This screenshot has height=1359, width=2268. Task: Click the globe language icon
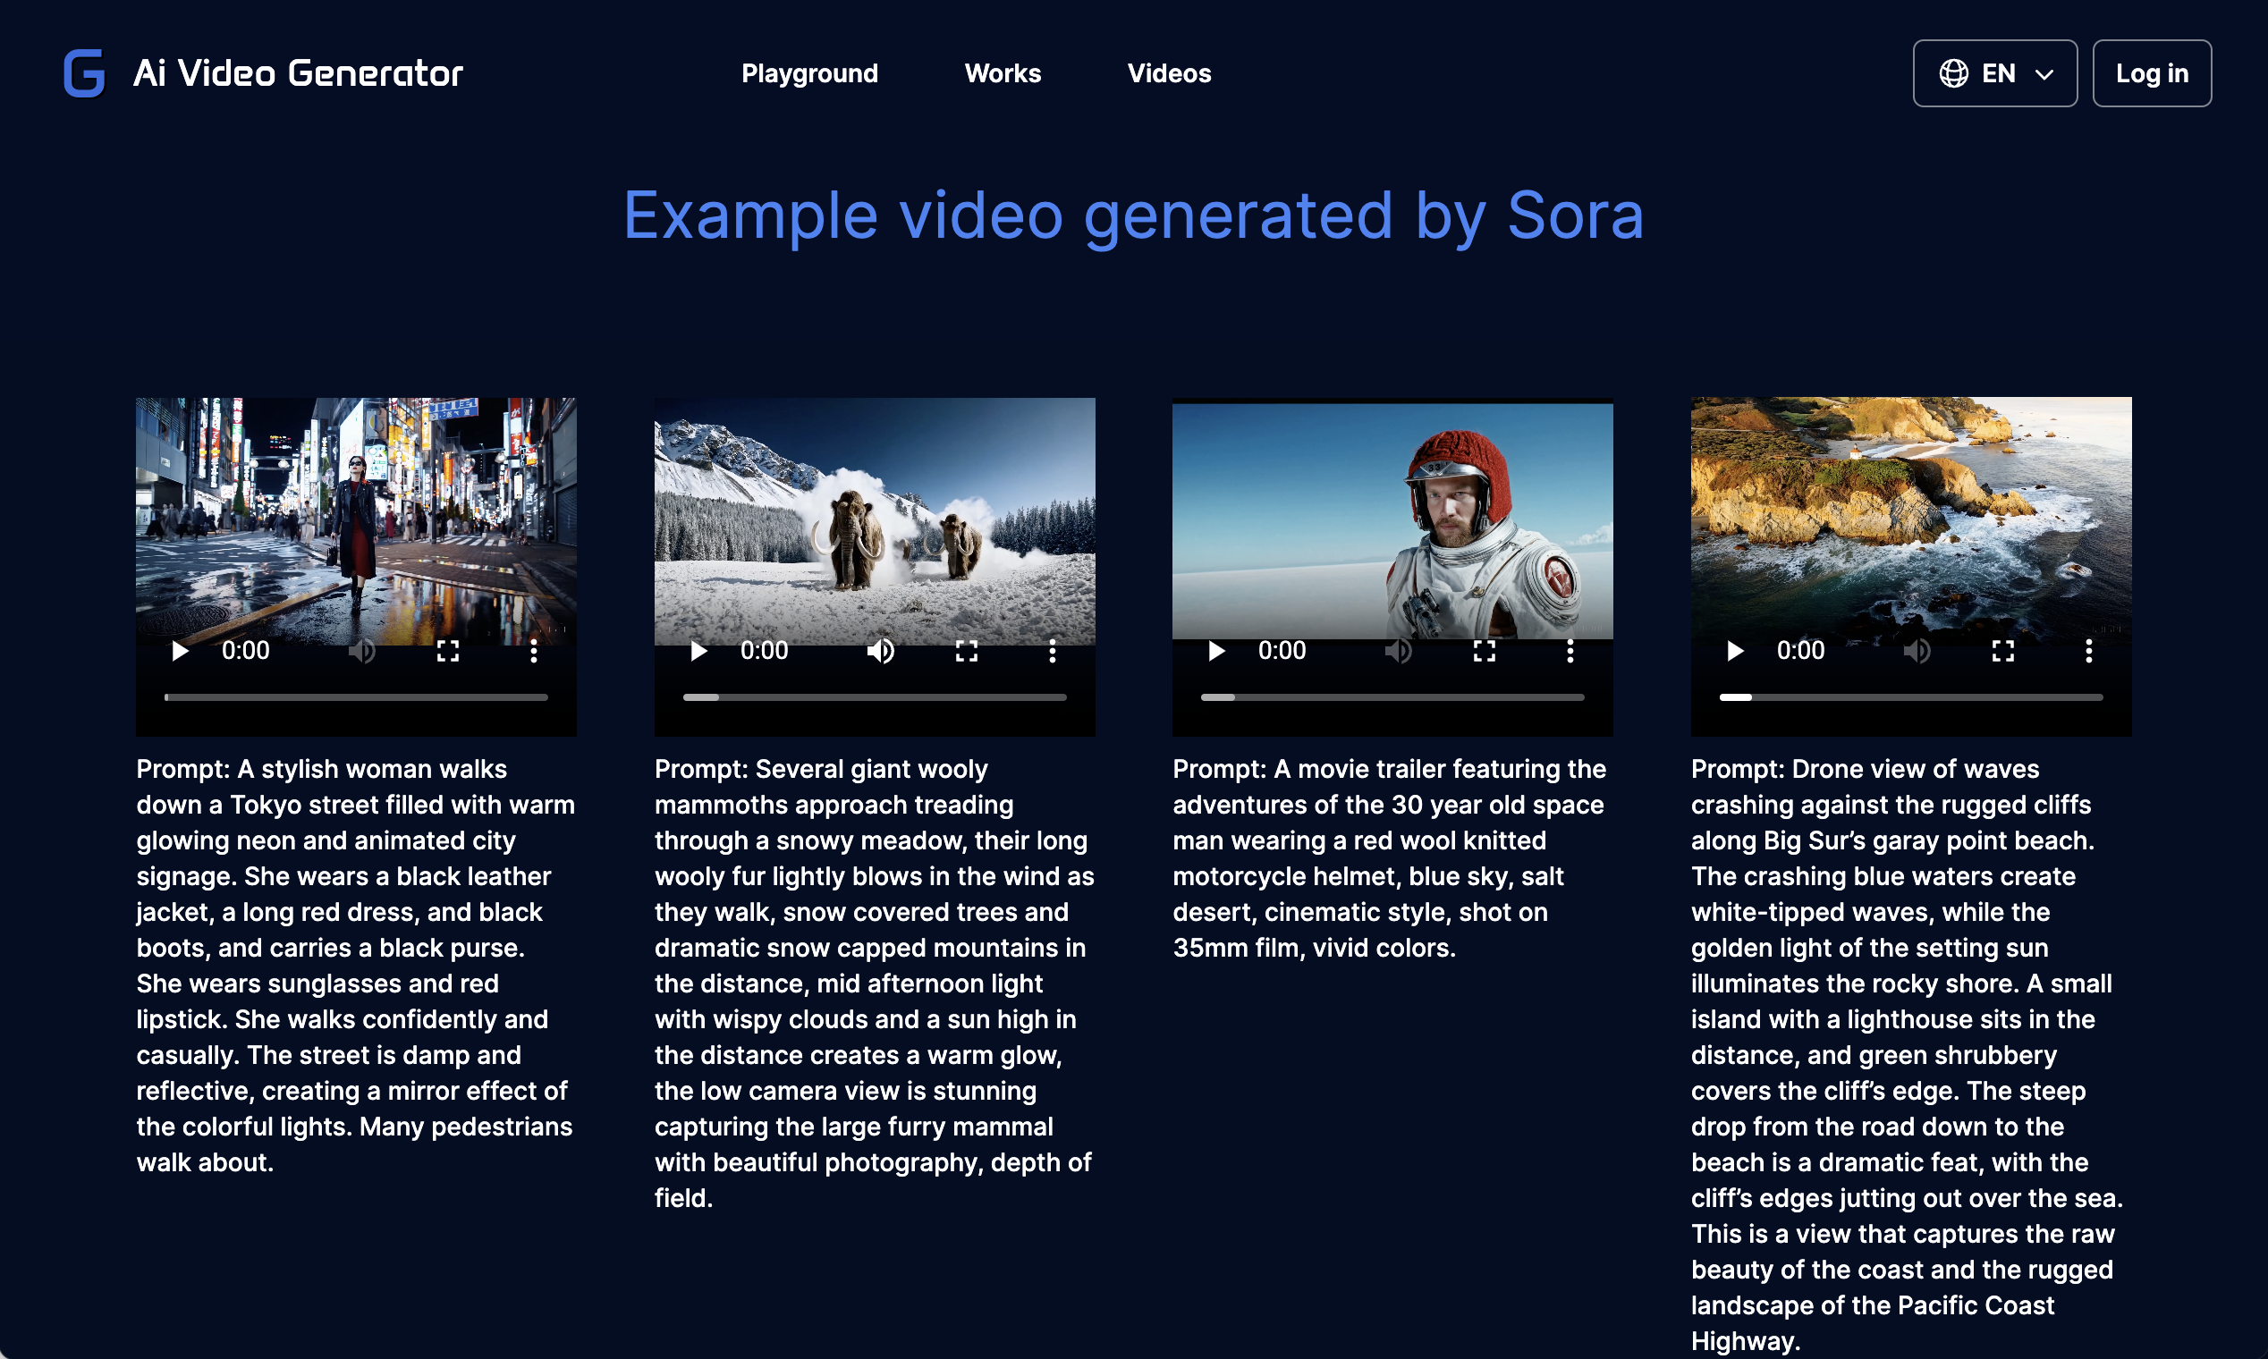[1954, 73]
